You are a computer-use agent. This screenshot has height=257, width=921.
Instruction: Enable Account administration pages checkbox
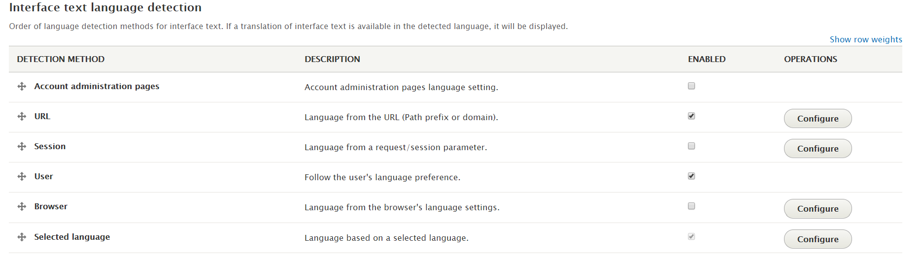tap(691, 86)
